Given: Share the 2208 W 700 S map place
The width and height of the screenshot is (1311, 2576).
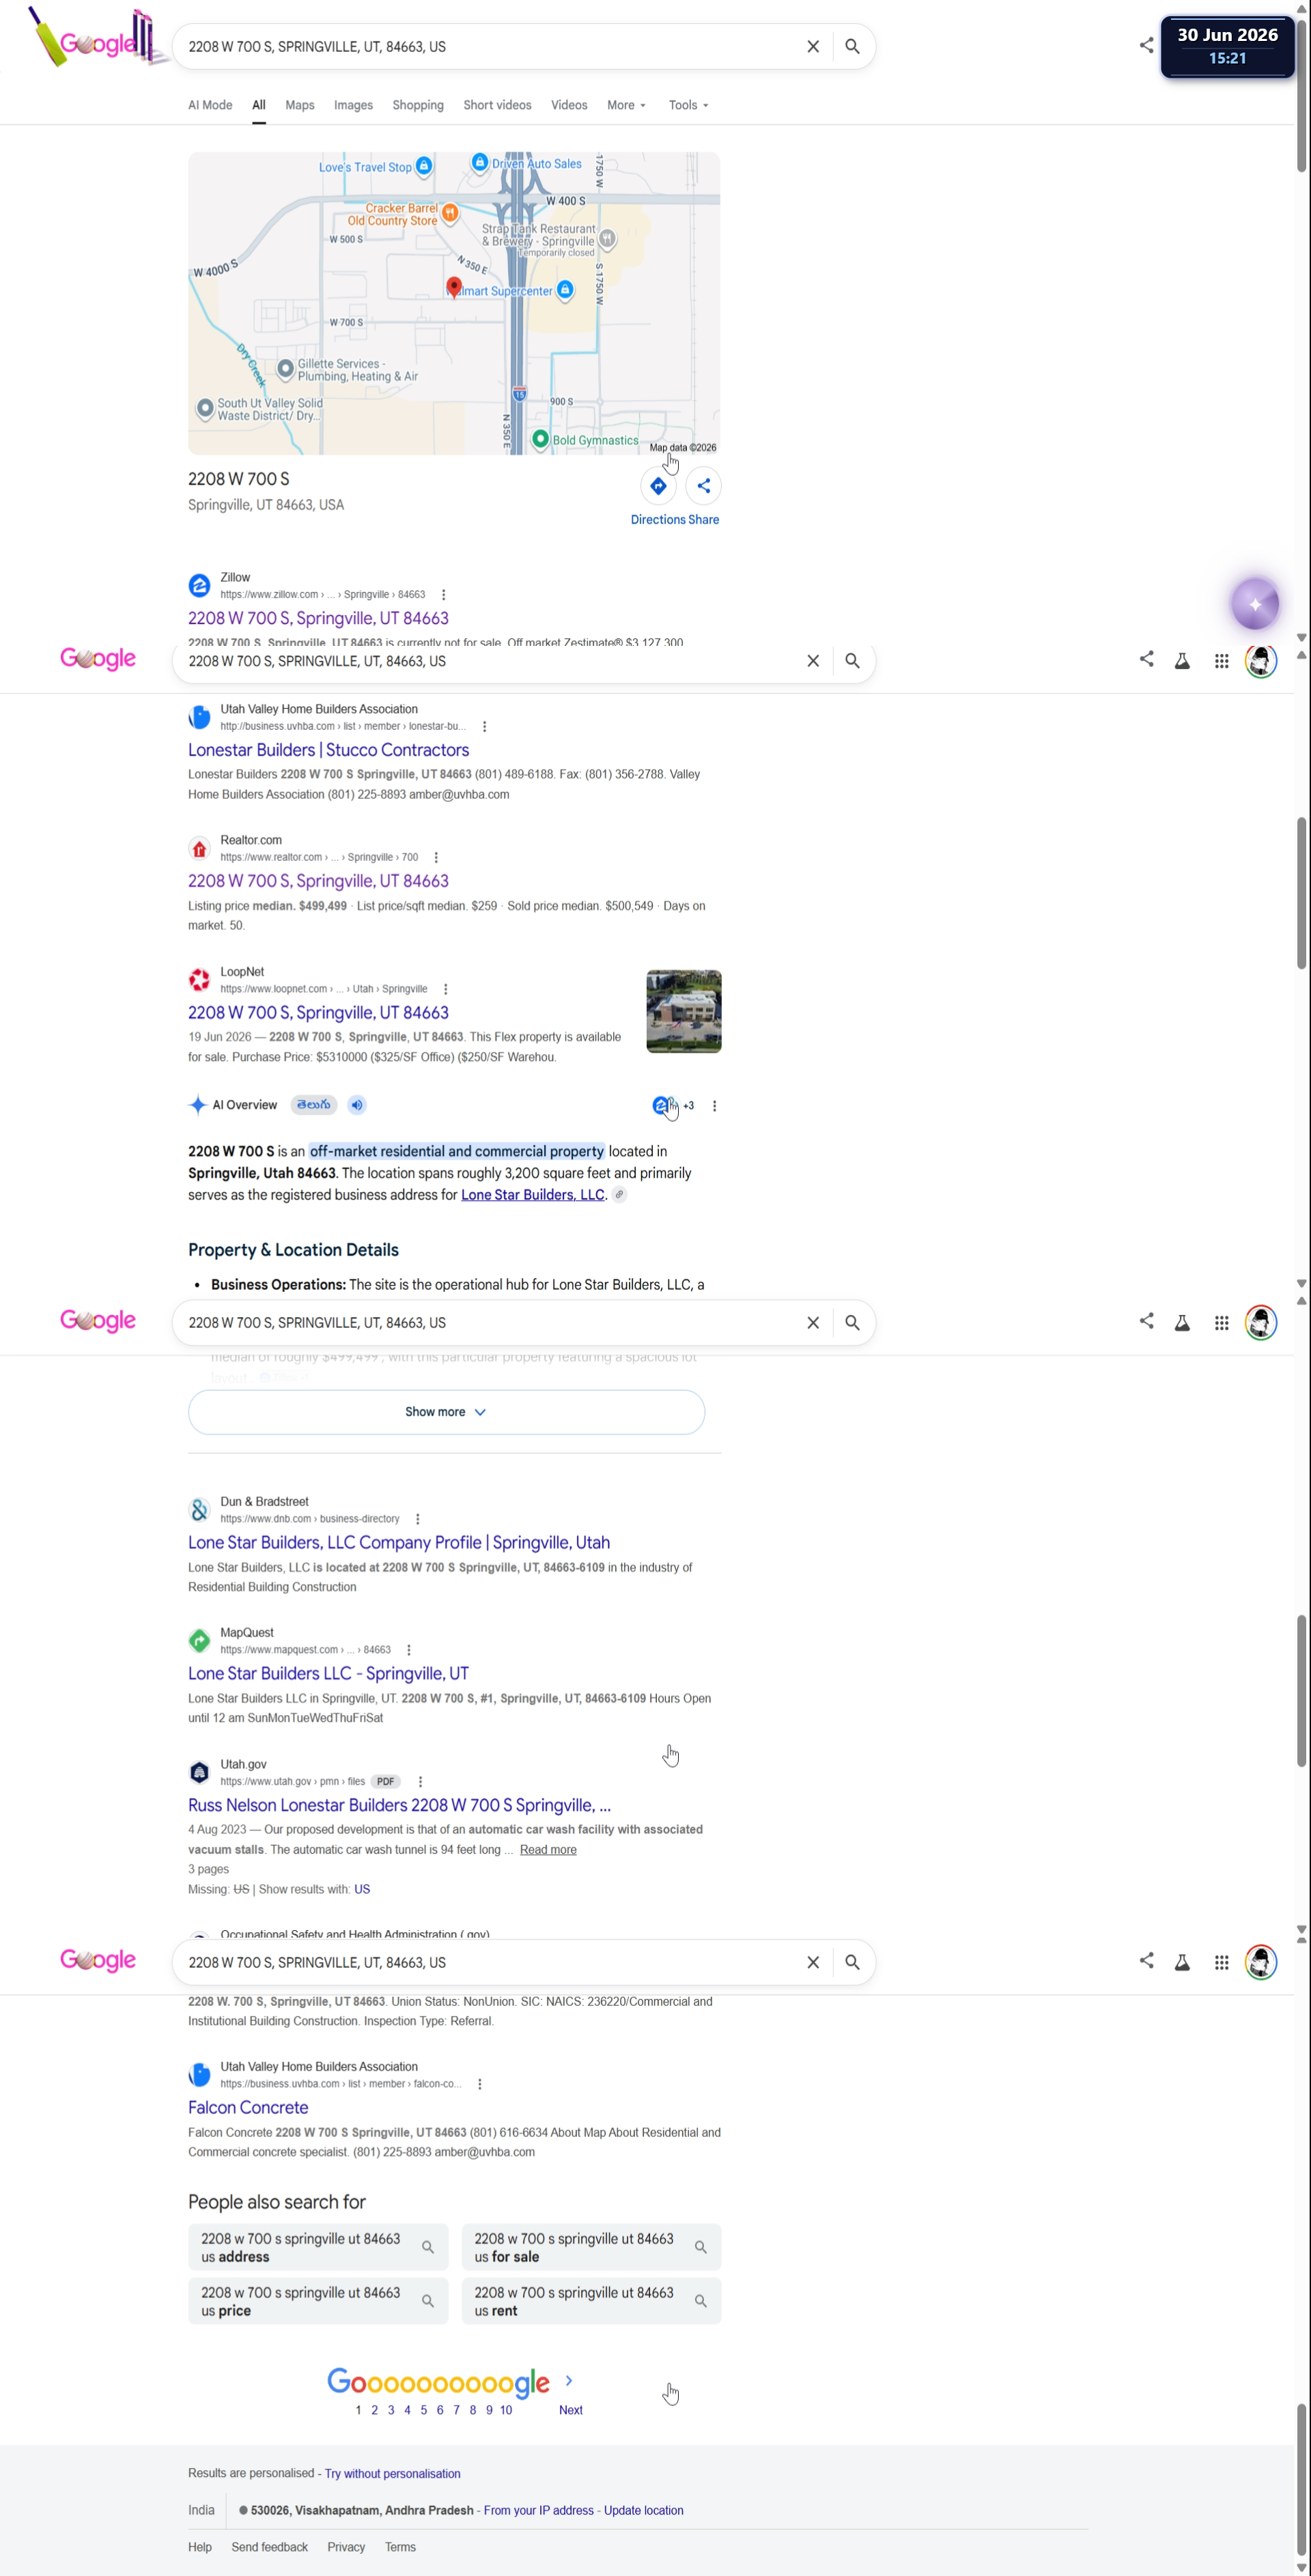Looking at the screenshot, I should tap(704, 486).
